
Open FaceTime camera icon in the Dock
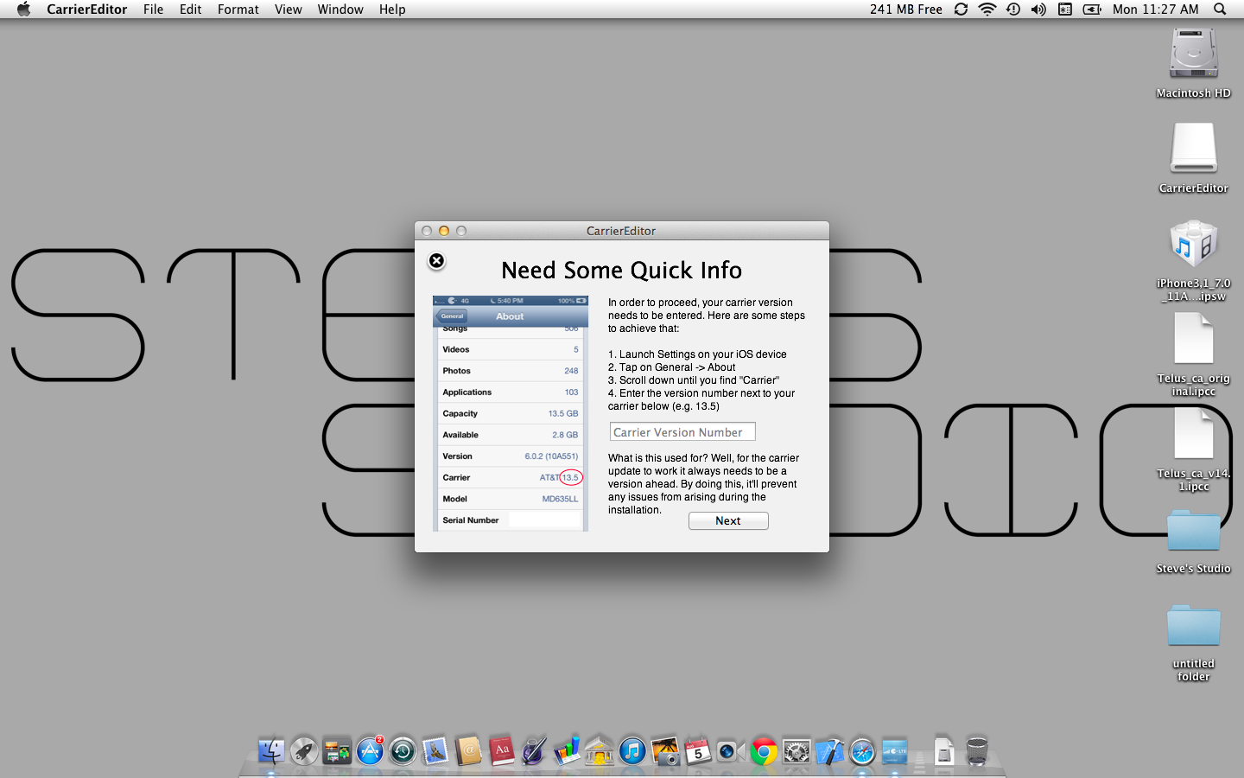pyautogui.click(x=731, y=751)
